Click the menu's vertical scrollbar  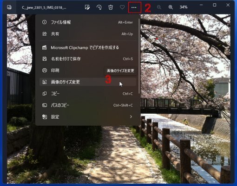[139, 56]
